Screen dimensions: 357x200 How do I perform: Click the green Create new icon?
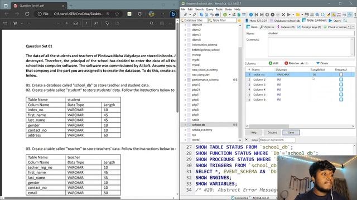(x=225, y=14)
